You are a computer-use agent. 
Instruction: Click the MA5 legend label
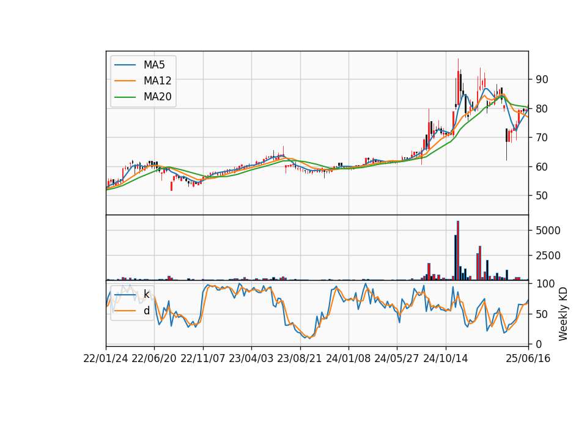(x=154, y=65)
